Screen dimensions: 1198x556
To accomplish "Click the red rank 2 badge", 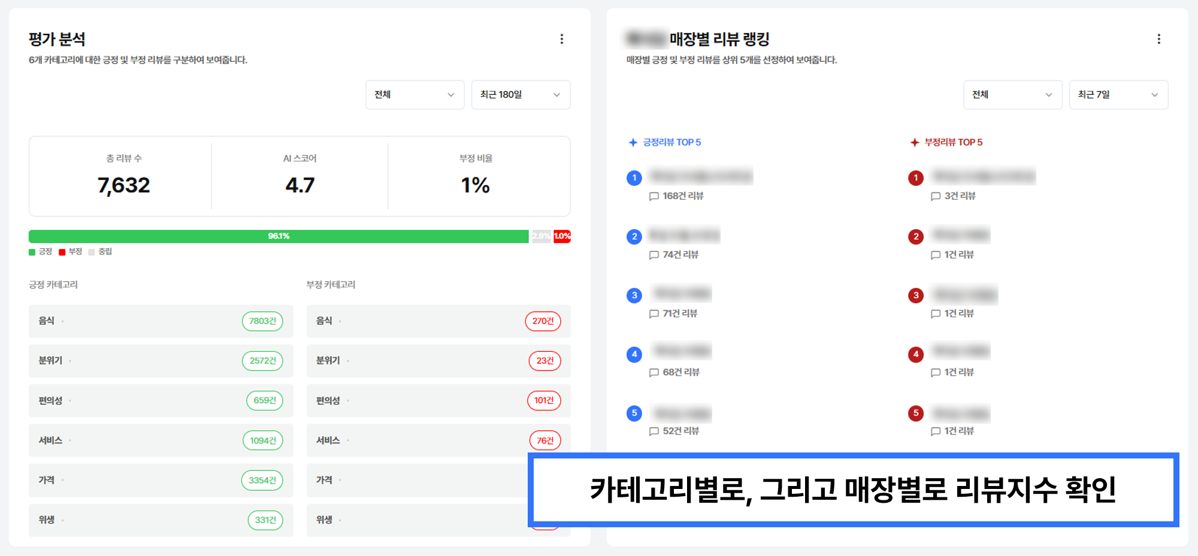I will click(x=916, y=236).
